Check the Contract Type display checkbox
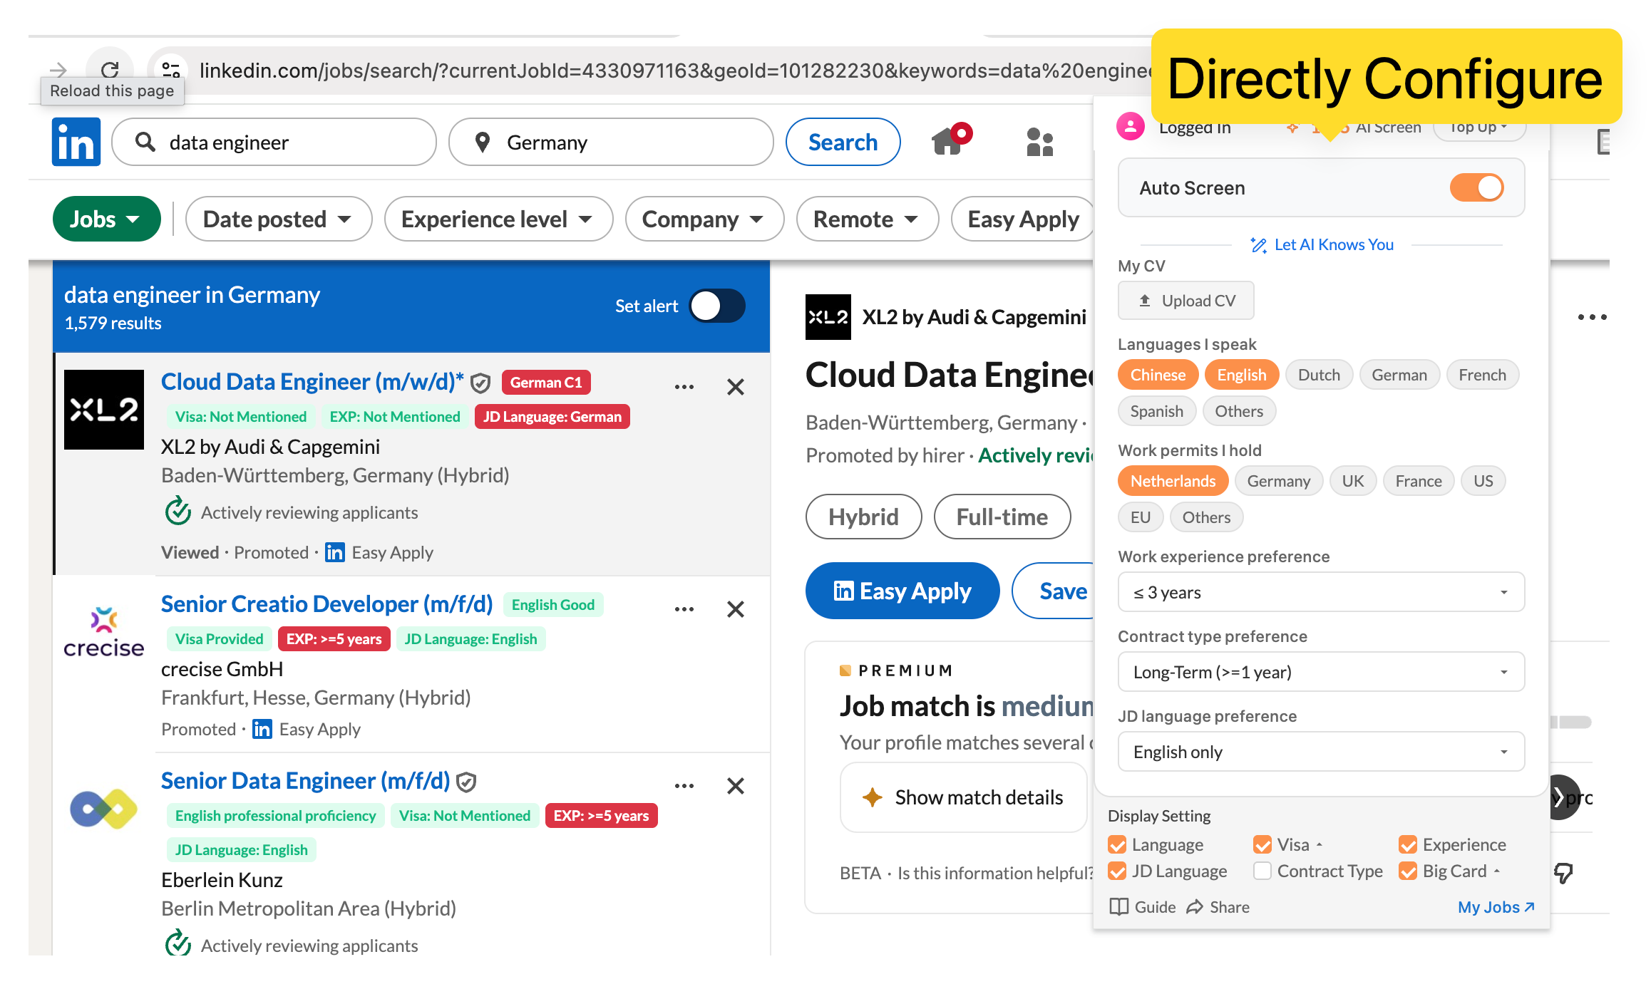1651x984 pixels. (1262, 871)
